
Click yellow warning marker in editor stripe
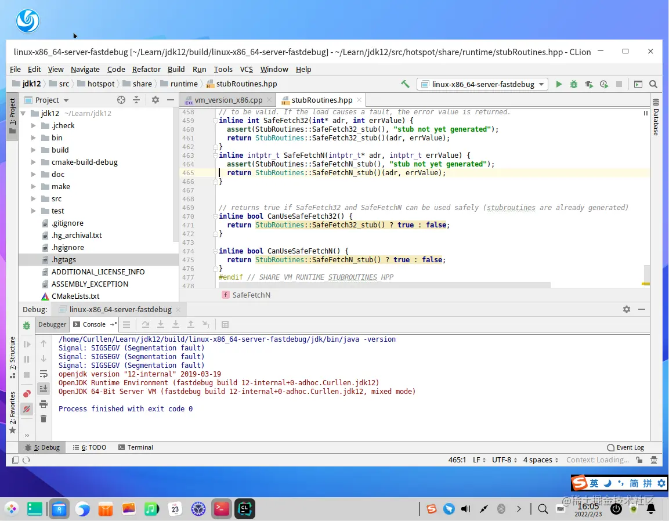coord(646,284)
